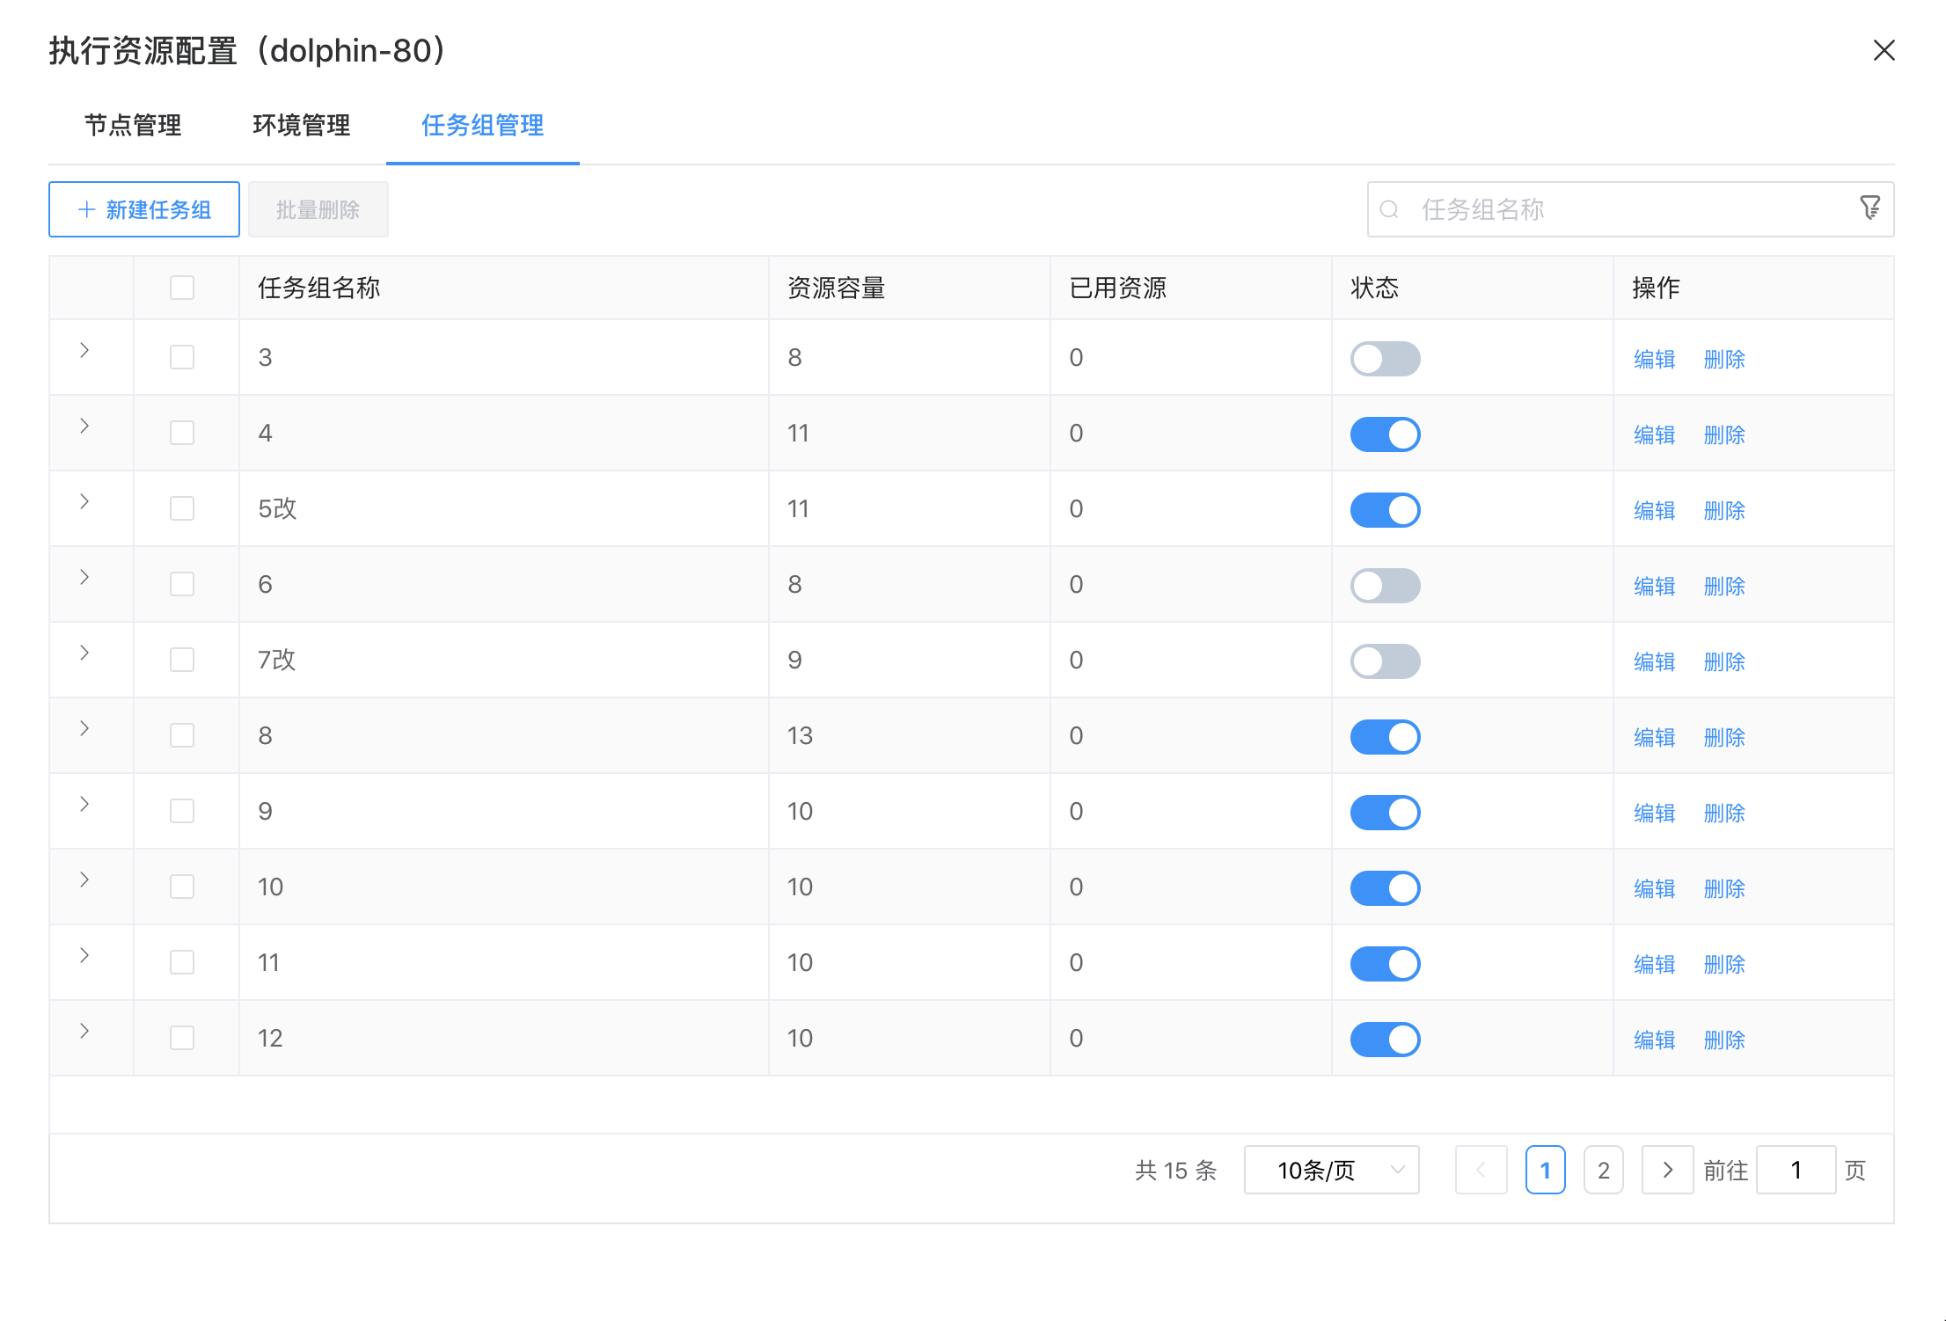Viewport: 1946px width, 1321px height.
Task: Close the 执行资源配置 dialog with X icon
Action: [x=1884, y=50]
